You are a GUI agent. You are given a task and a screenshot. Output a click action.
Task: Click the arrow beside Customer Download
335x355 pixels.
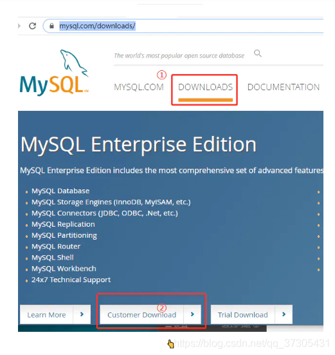click(x=192, y=314)
